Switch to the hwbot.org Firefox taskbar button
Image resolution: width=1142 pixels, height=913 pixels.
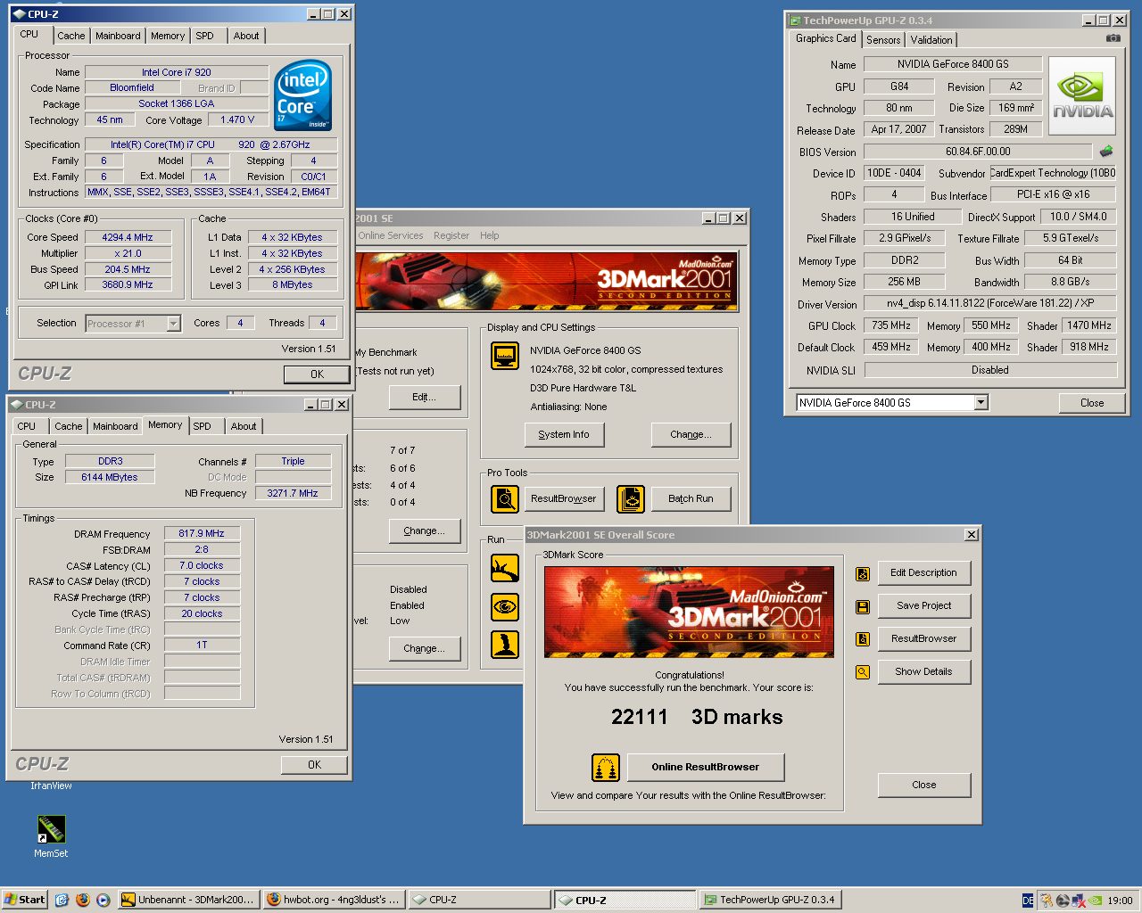pyautogui.click(x=335, y=900)
